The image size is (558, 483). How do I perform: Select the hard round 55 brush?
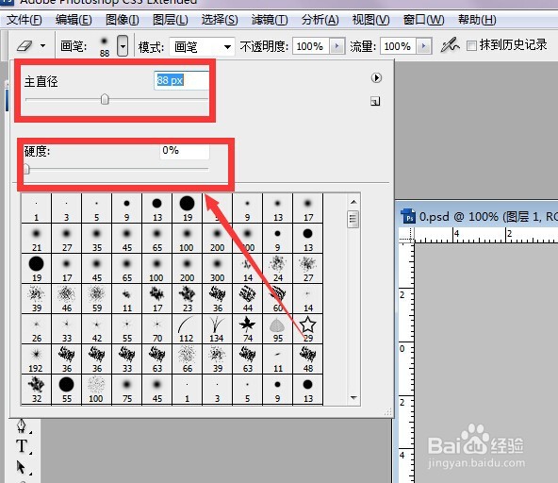click(x=67, y=390)
